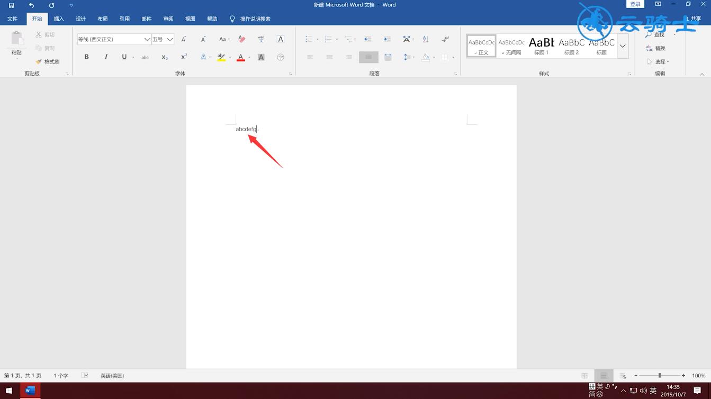Open the line spacing dropdown
Viewport: 711px width, 399px height.
pos(409,57)
